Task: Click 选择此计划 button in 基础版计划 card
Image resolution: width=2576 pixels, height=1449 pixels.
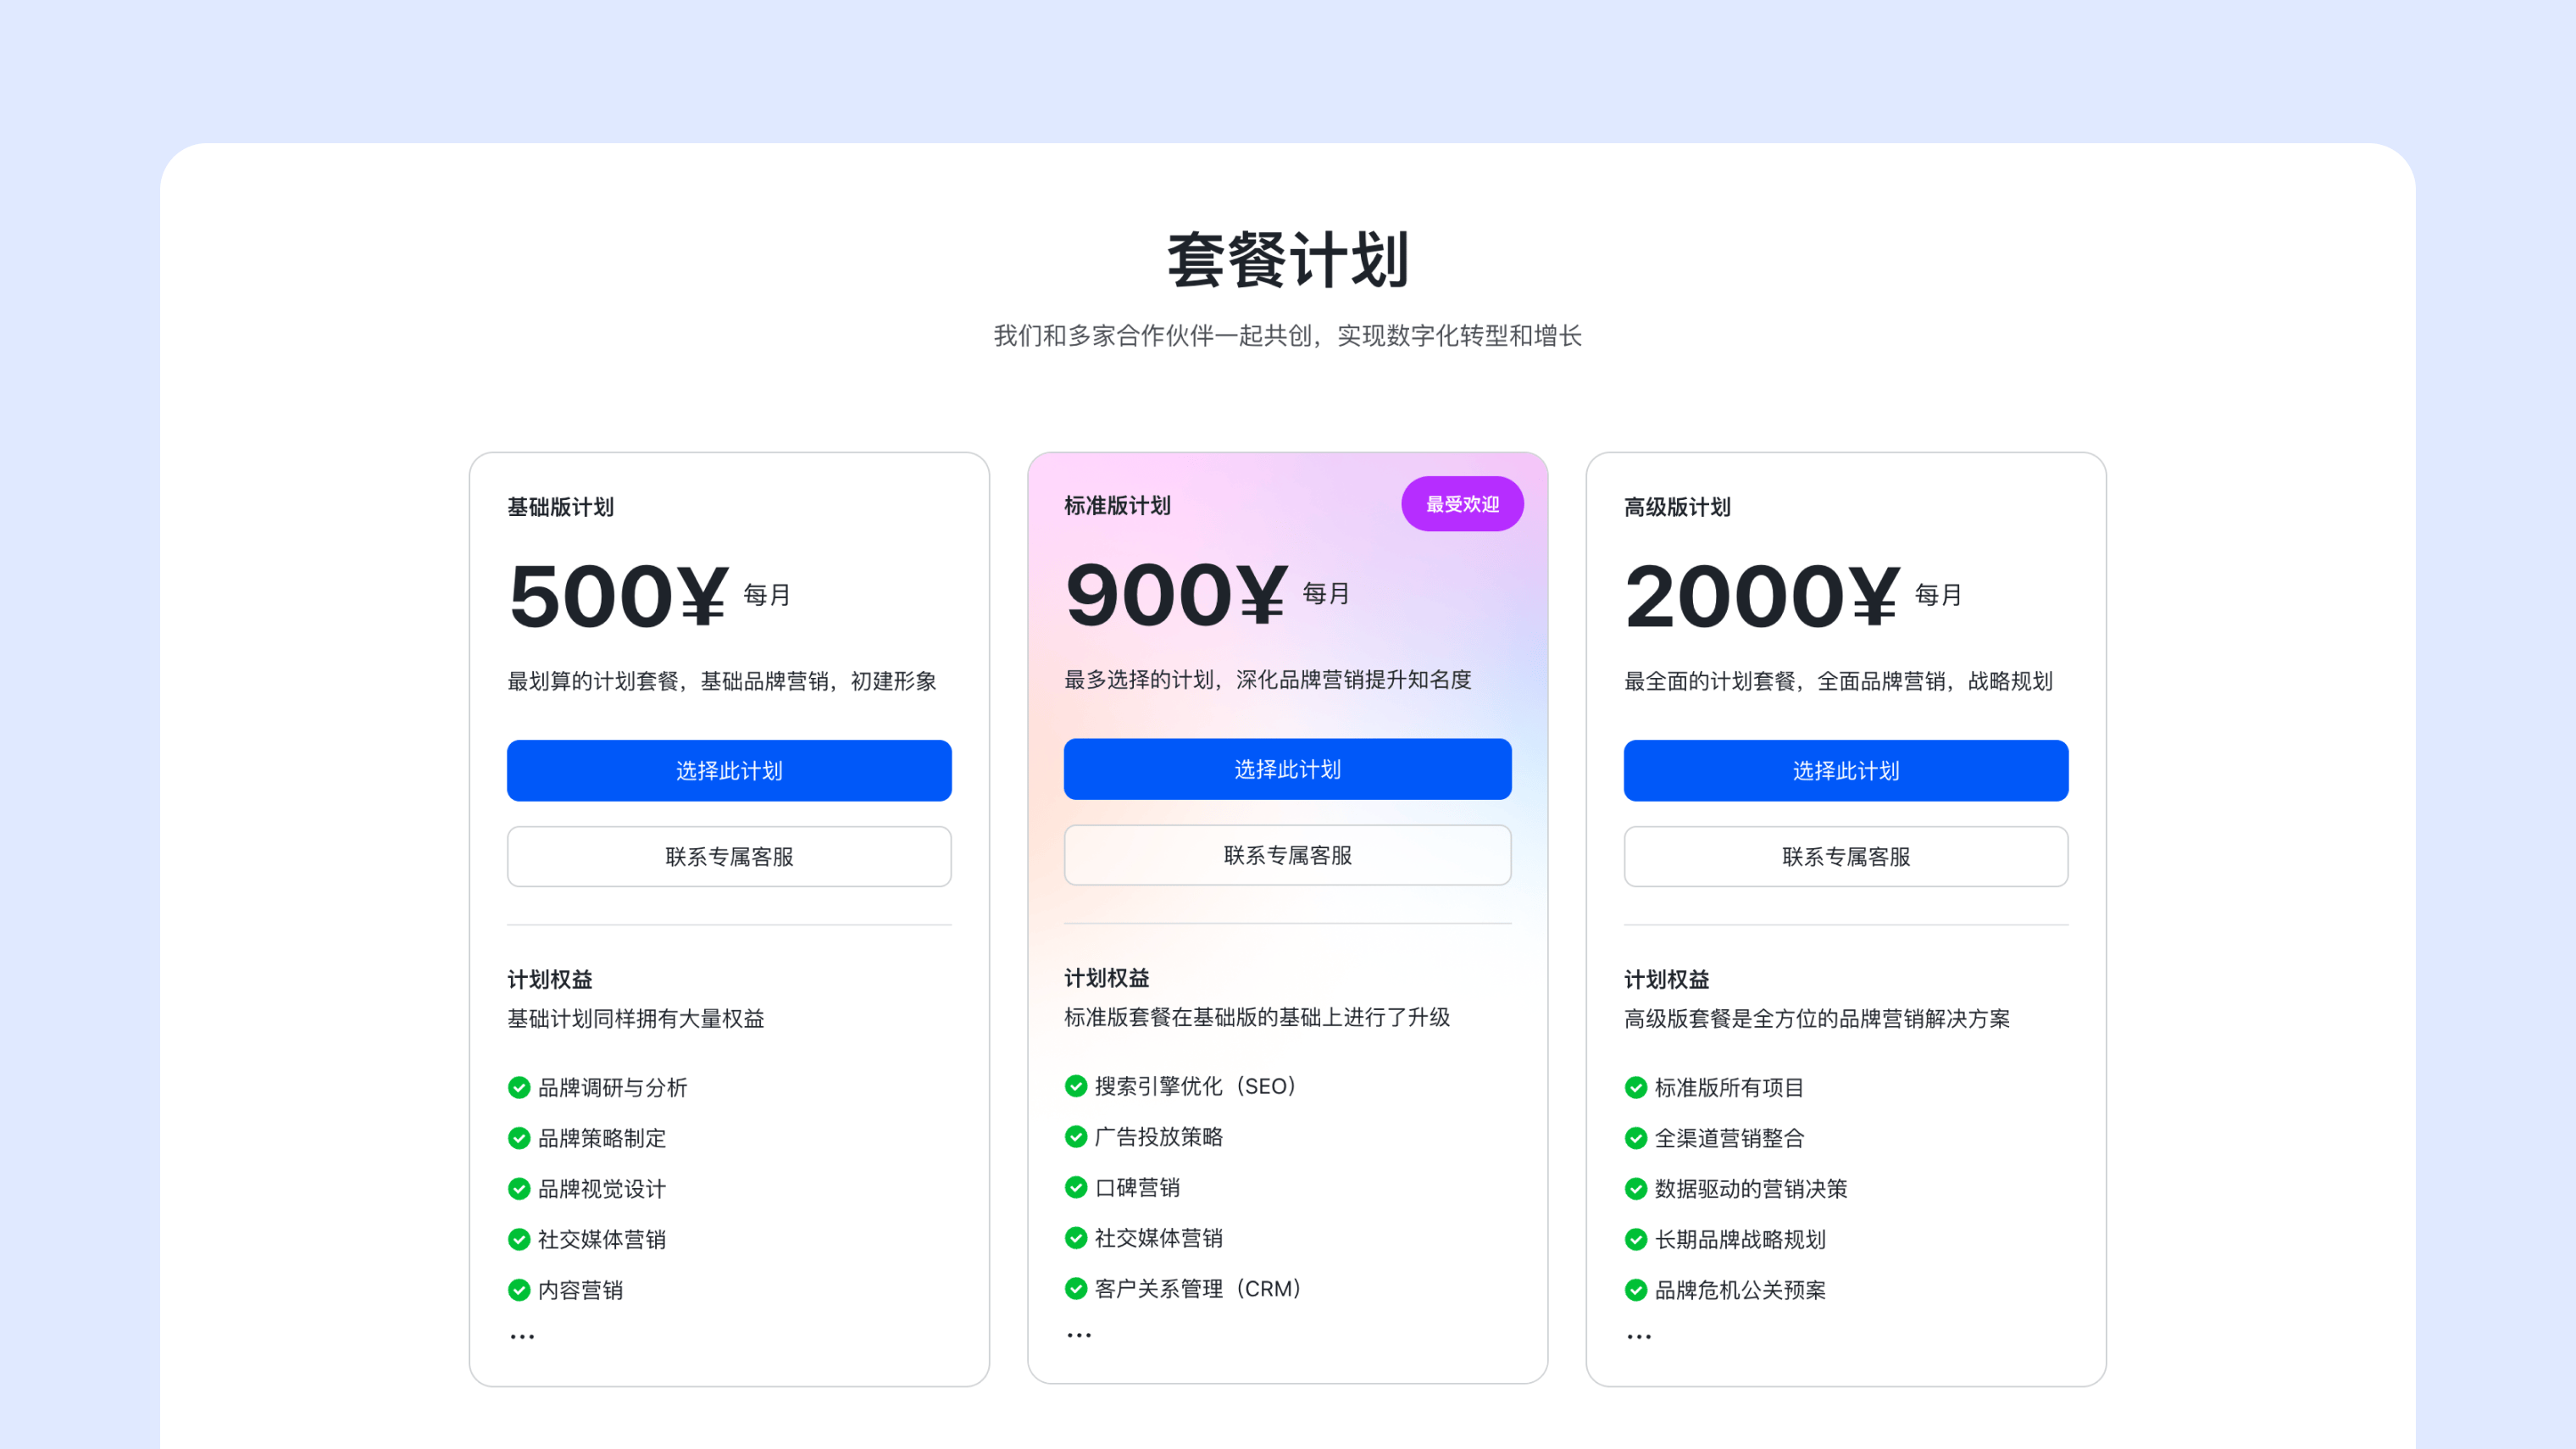Action: (729, 770)
